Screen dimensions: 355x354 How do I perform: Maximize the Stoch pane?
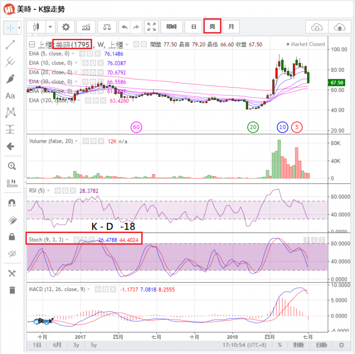pyautogui.click(x=322, y=240)
